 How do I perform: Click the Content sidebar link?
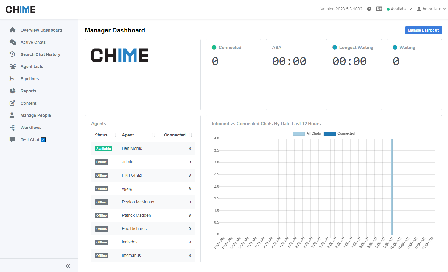pyautogui.click(x=28, y=103)
